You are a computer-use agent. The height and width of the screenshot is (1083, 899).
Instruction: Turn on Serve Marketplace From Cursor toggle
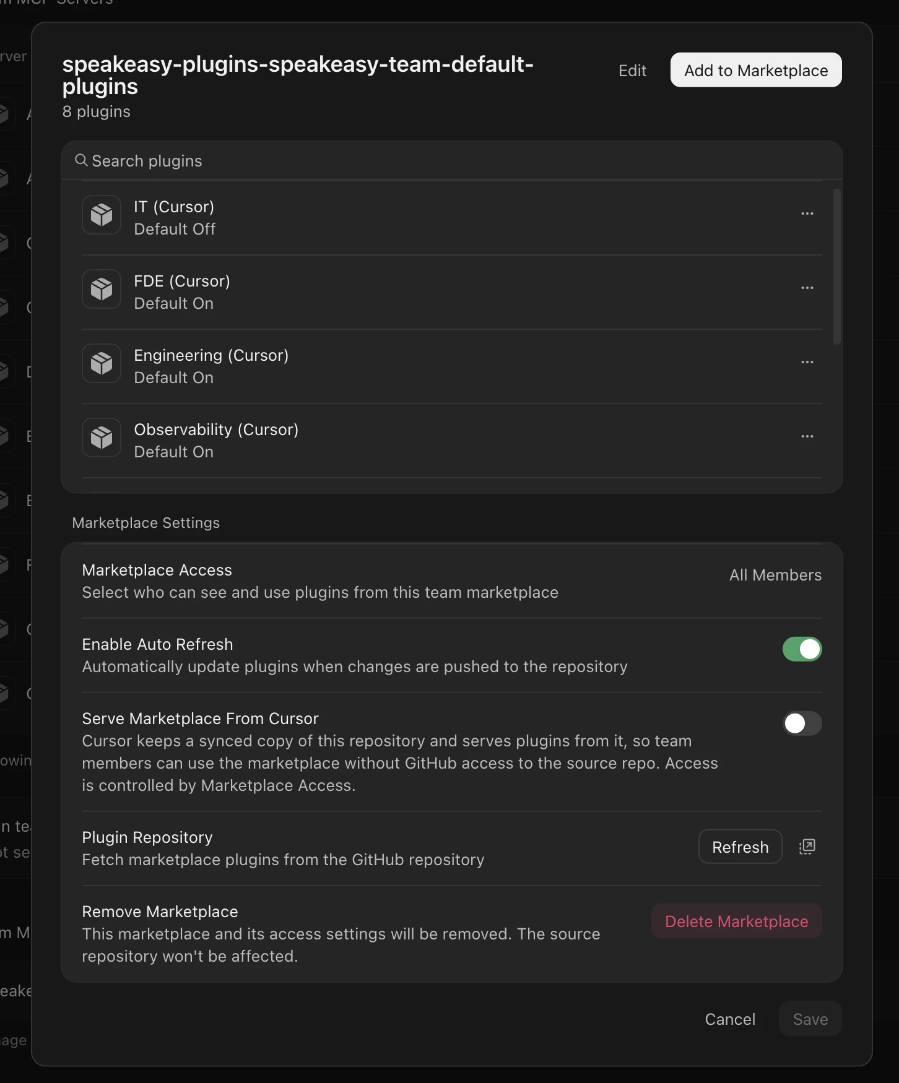point(802,723)
